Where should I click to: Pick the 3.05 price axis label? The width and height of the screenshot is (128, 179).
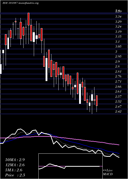[x=118, y=47]
